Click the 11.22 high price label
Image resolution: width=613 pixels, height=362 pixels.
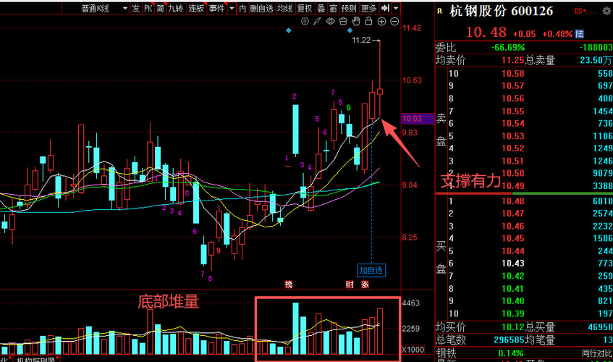[361, 40]
